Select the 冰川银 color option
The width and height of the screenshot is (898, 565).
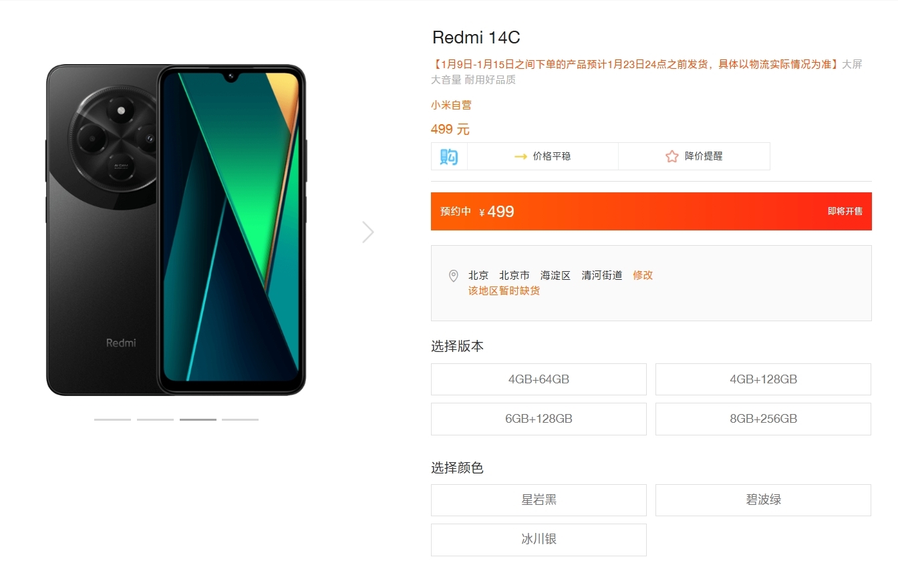(x=539, y=540)
